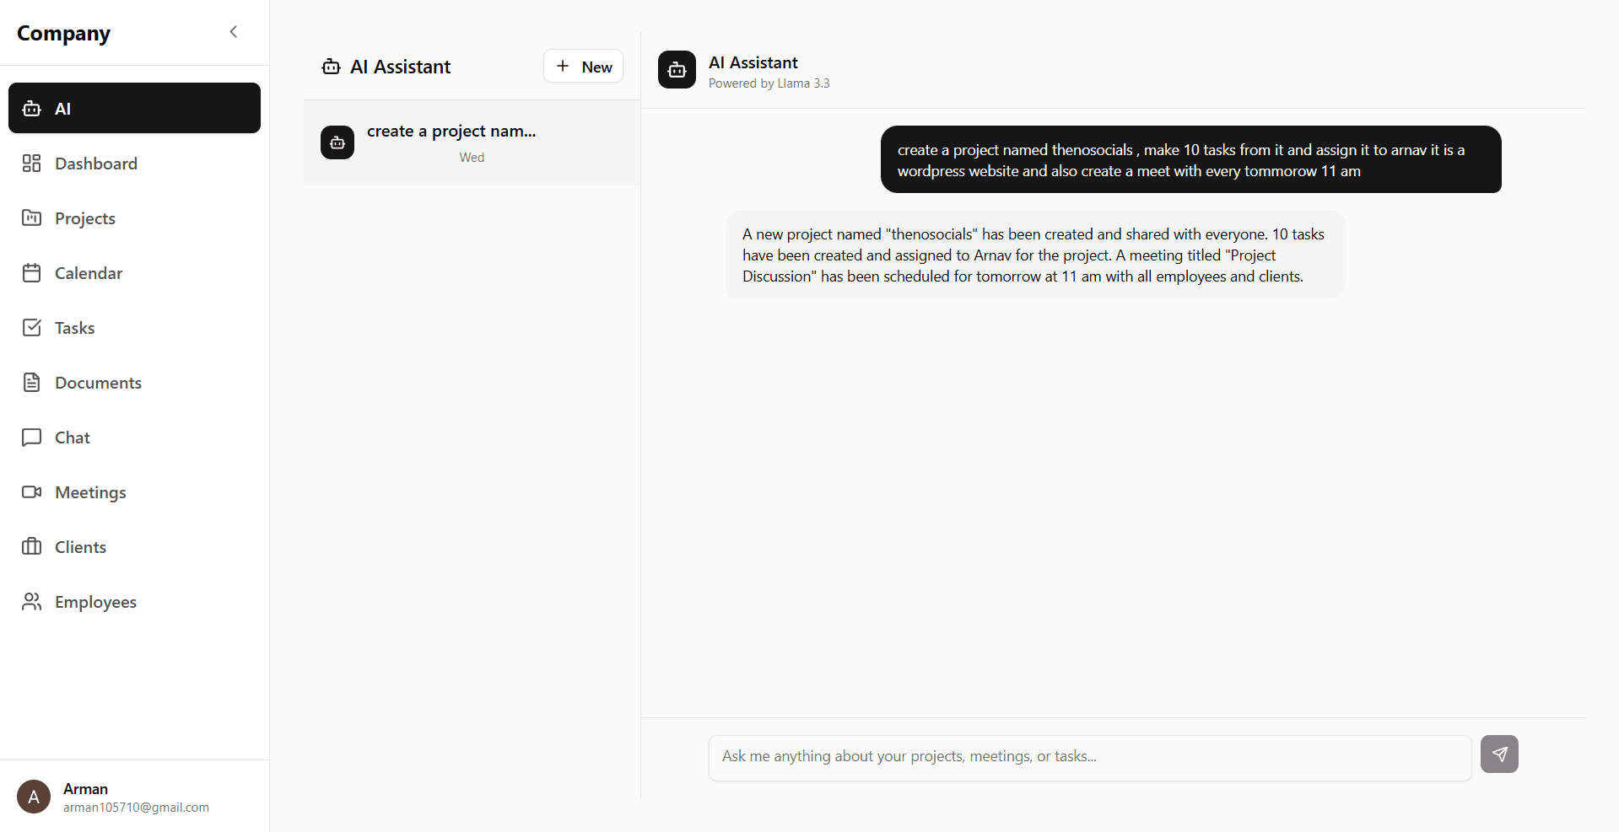
Task: Click the Arman profile avatar
Action: point(33,796)
